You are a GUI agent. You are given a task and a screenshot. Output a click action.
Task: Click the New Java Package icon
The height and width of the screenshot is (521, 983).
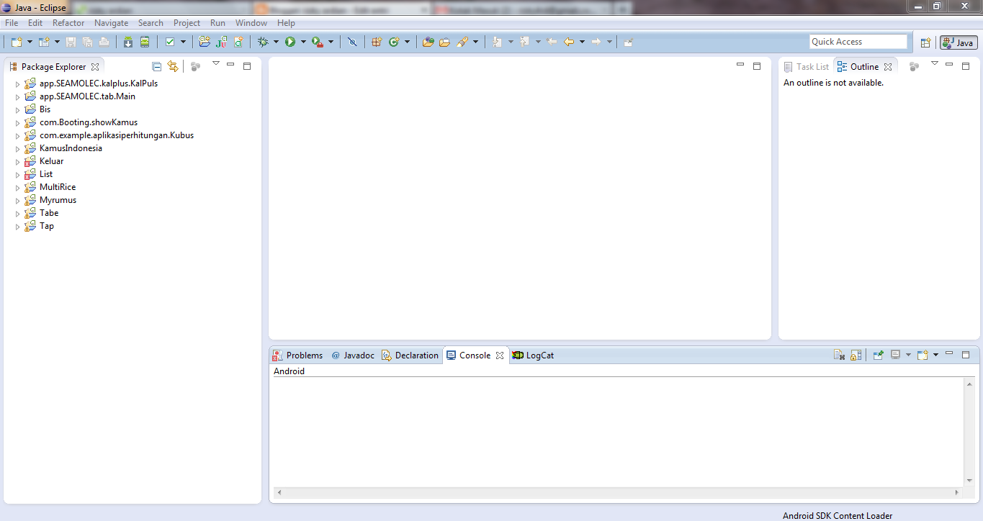[x=377, y=42]
